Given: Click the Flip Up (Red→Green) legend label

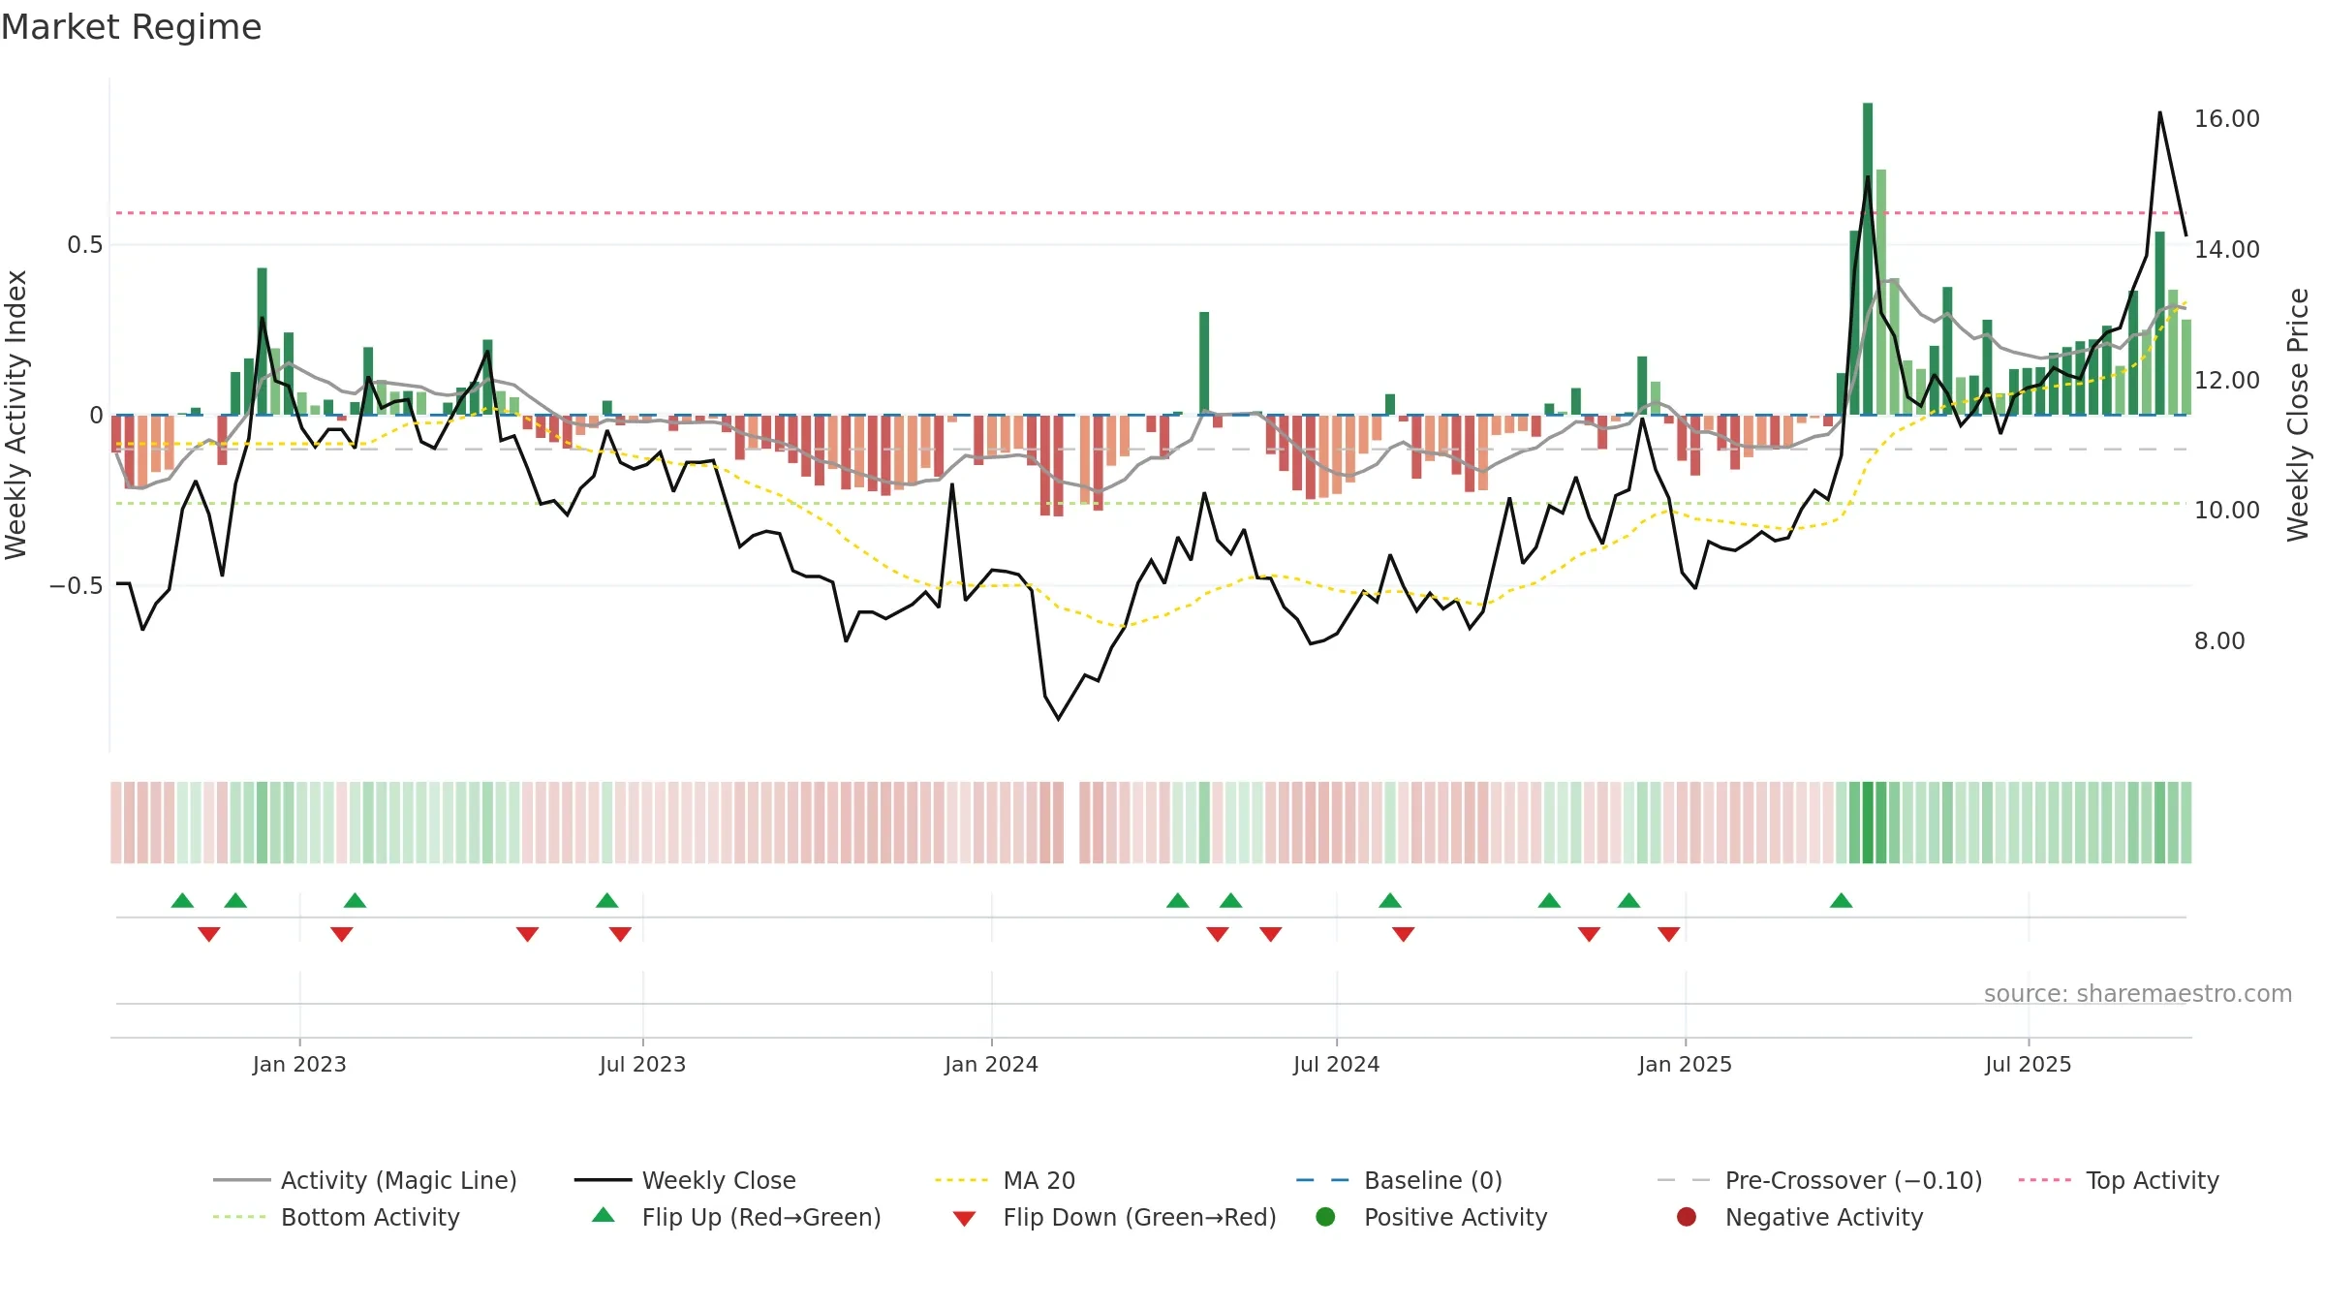Looking at the screenshot, I should pyautogui.click(x=761, y=1217).
